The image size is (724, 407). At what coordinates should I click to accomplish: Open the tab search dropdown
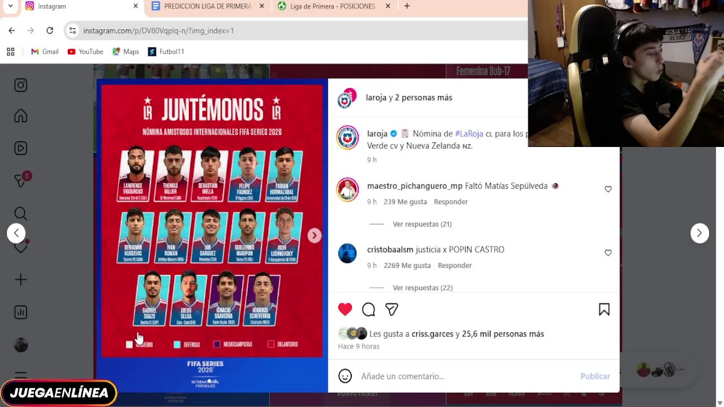pyautogui.click(x=10, y=6)
